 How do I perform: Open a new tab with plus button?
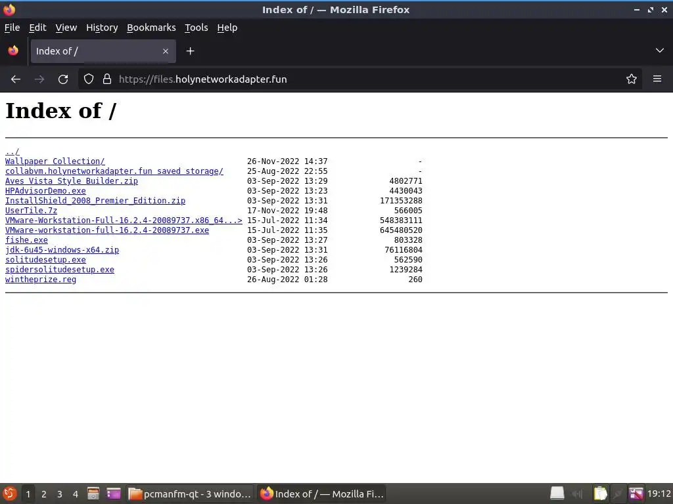(190, 51)
